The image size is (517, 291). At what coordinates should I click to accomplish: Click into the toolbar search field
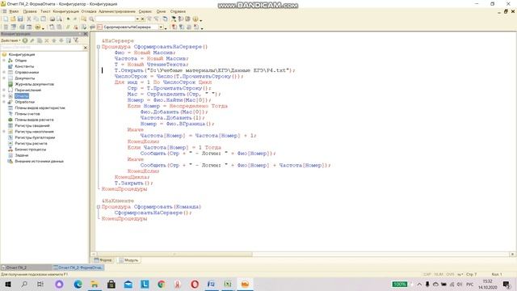pos(115,19)
